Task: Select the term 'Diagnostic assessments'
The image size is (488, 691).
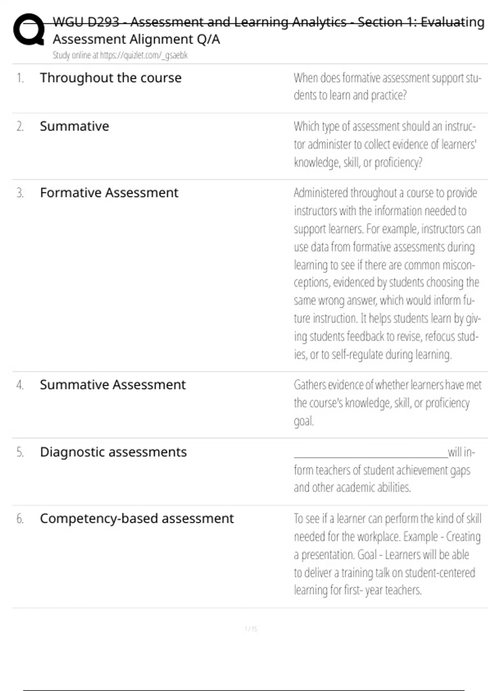Action: coord(113,452)
